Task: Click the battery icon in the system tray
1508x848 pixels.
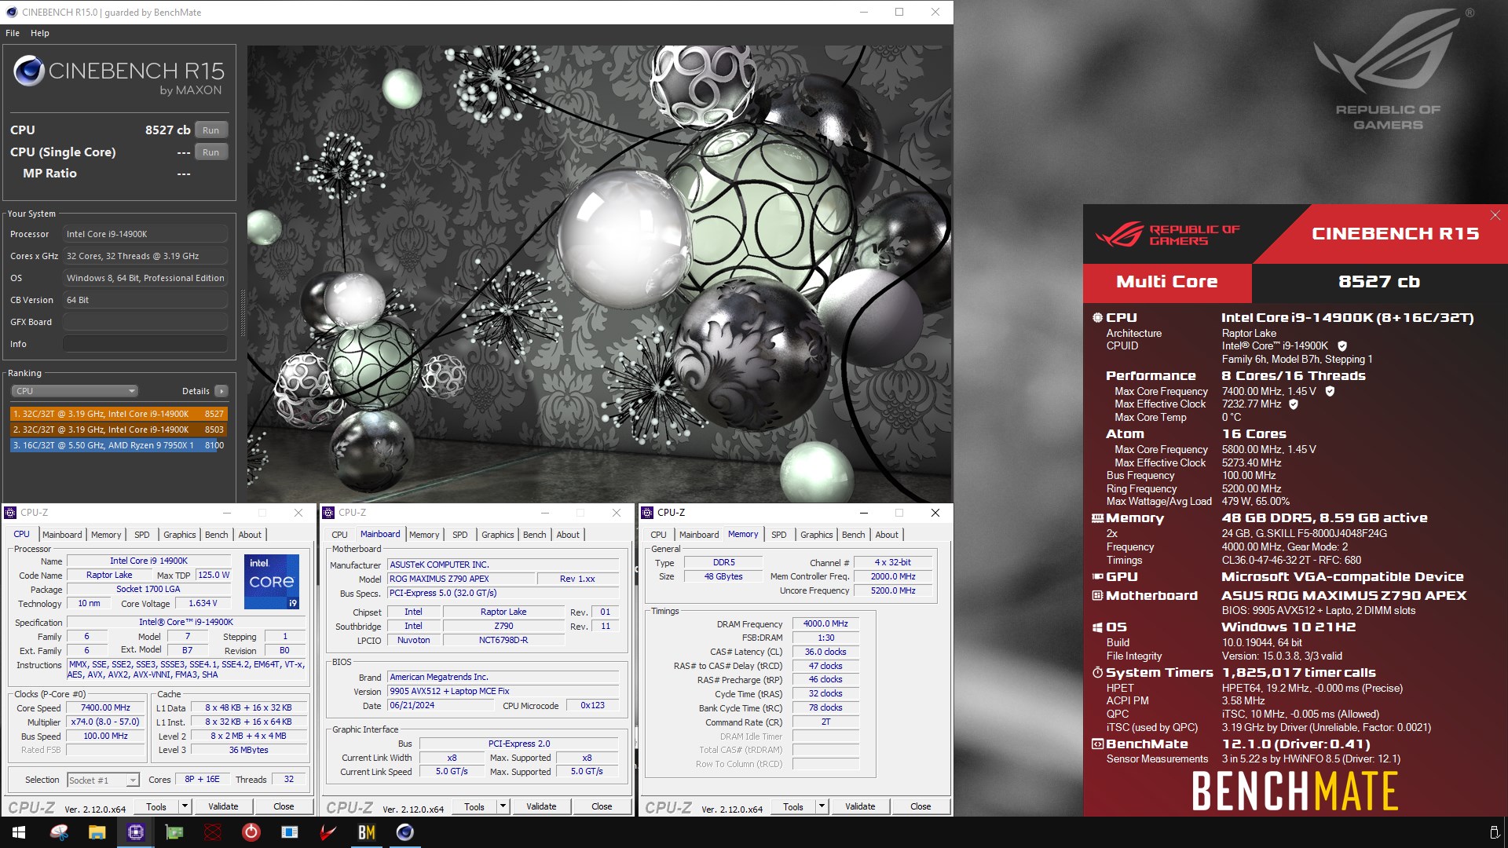Action: pyautogui.click(x=1494, y=832)
